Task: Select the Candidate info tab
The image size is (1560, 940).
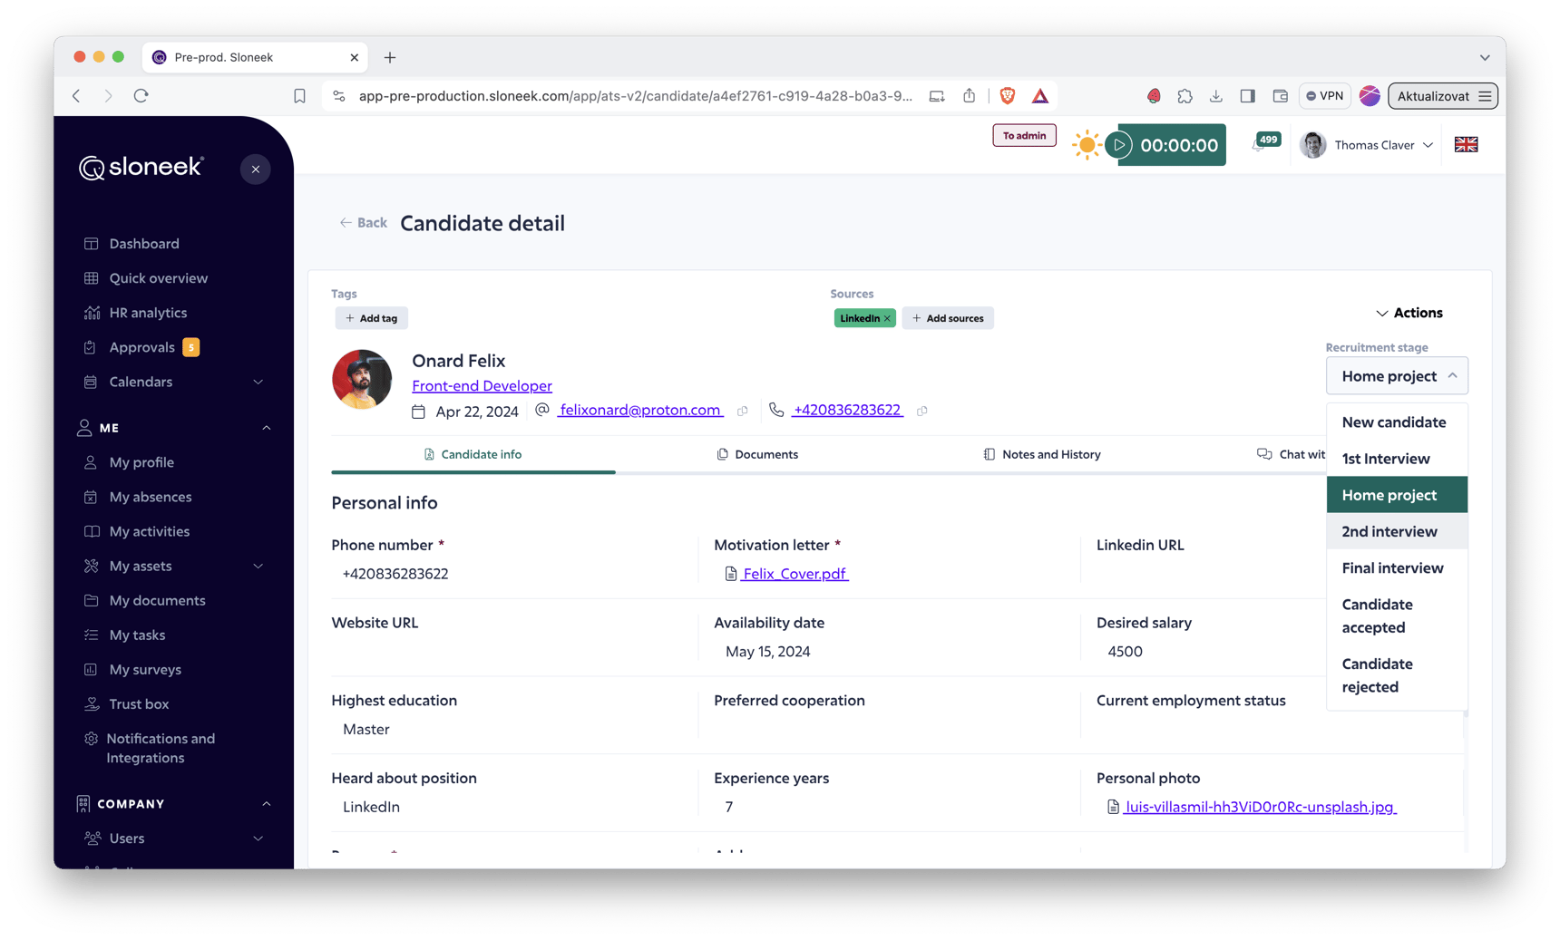Action: [473, 454]
